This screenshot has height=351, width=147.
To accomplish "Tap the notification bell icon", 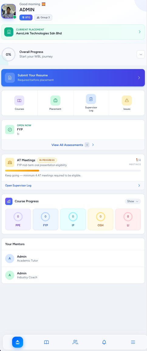I will point(104,342).
